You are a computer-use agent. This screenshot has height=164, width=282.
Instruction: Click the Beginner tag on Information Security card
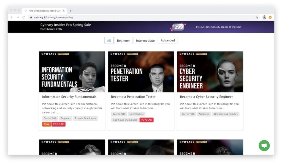(x=66, y=118)
